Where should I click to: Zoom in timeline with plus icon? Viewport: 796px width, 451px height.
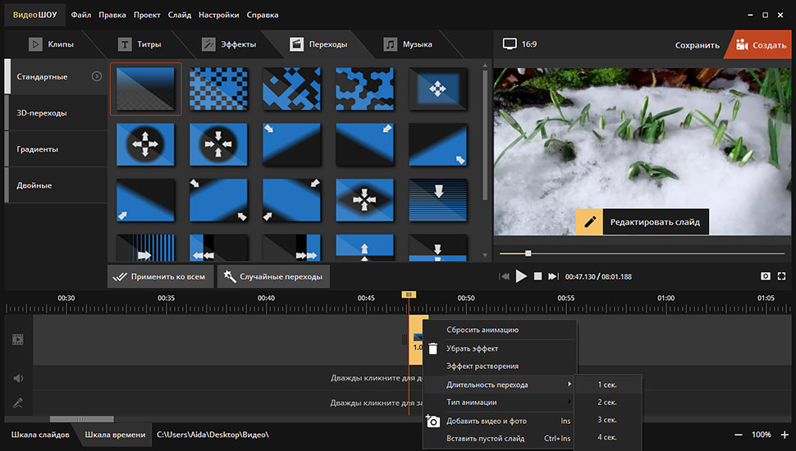coord(785,435)
